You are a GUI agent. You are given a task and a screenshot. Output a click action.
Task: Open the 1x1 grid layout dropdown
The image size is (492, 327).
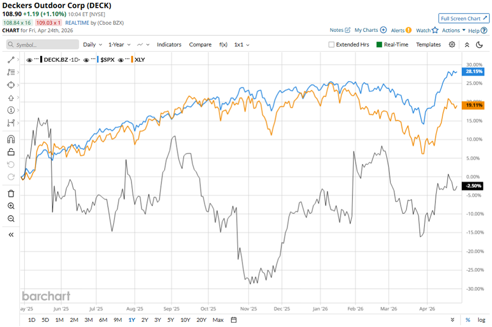pyautogui.click(x=242, y=44)
